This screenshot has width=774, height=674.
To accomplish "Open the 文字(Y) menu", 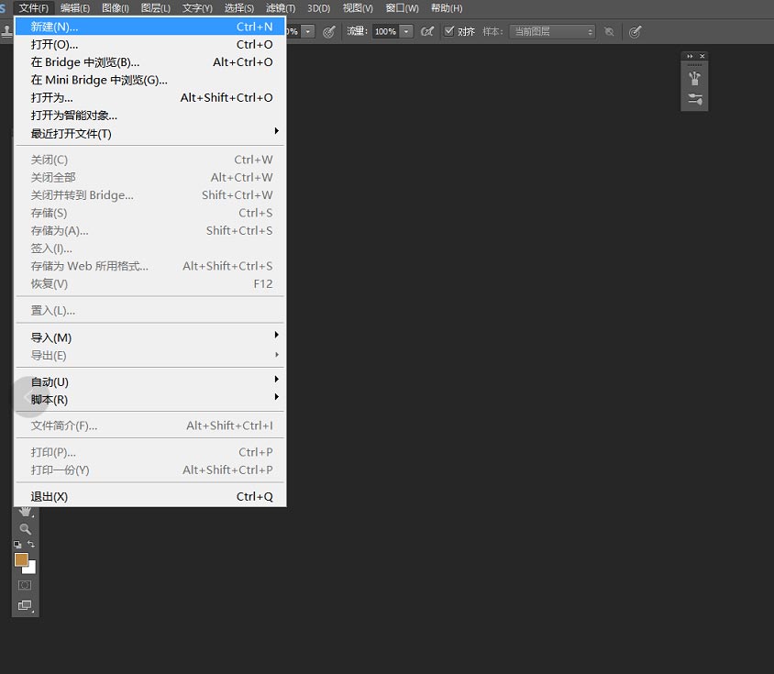I will point(197,8).
